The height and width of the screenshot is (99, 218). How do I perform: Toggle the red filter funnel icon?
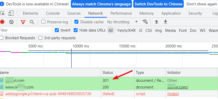point(23,22)
